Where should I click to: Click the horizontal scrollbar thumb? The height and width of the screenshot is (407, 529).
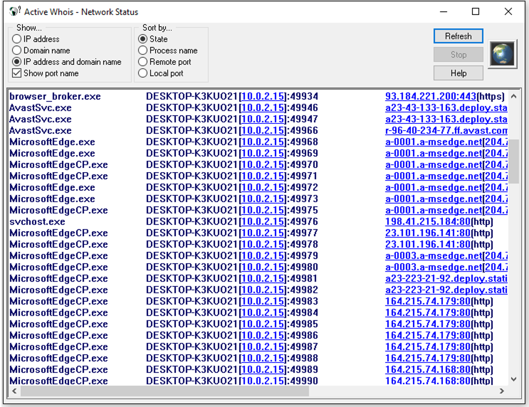click(164, 391)
